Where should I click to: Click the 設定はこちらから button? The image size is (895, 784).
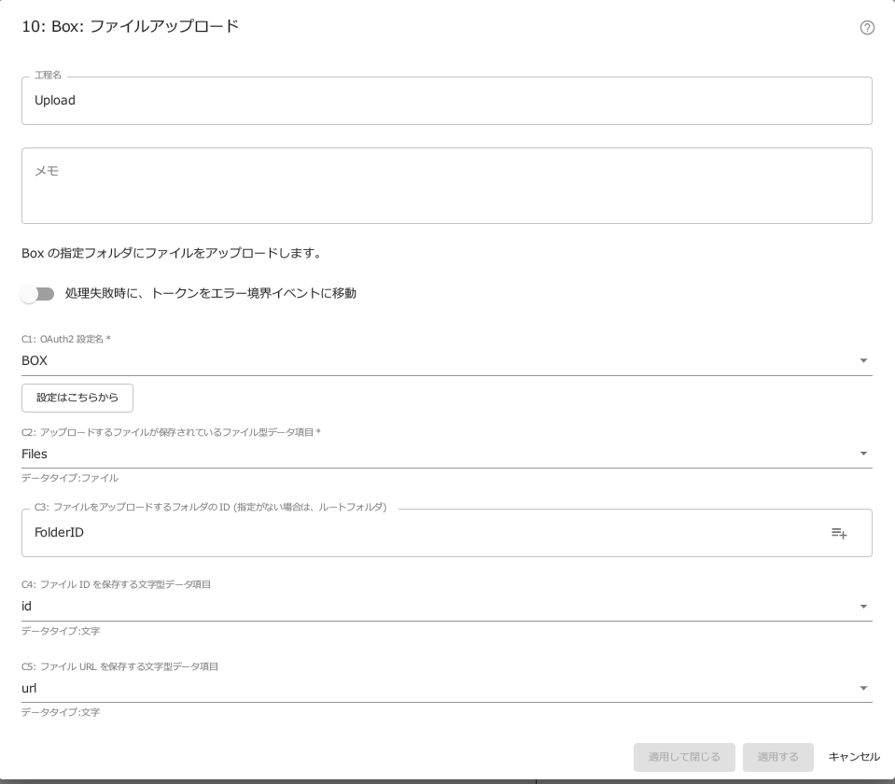click(77, 398)
